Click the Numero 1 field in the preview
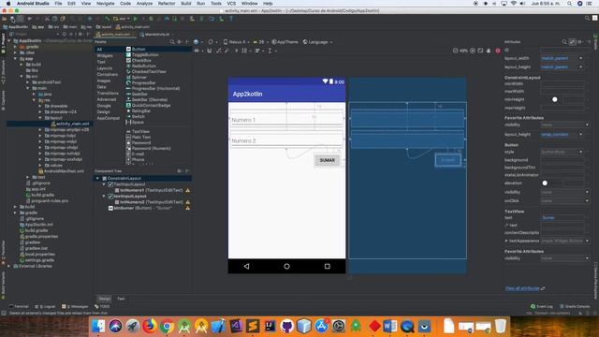 point(286,120)
